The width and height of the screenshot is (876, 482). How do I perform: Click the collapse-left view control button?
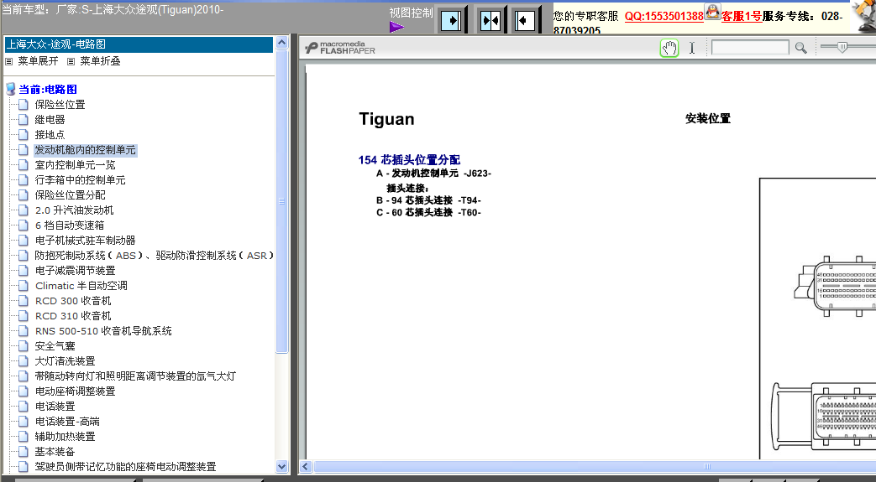coord(524,21)
